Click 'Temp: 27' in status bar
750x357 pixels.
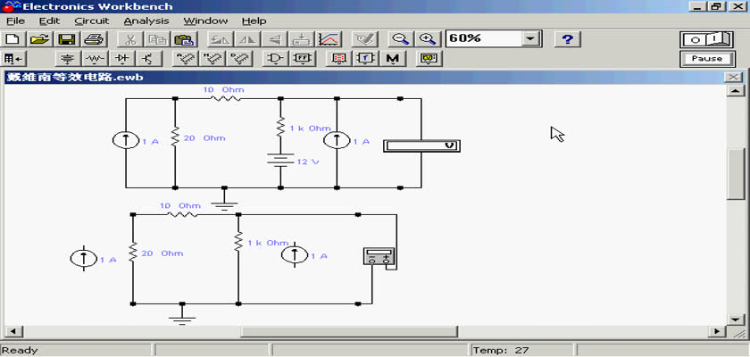click(501, 351)
